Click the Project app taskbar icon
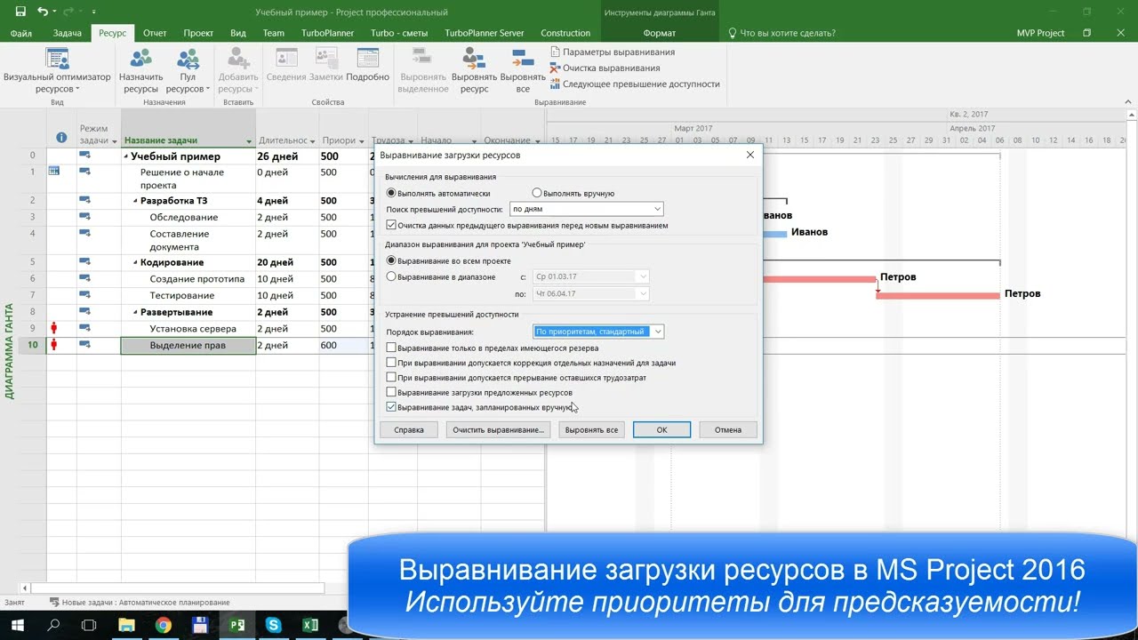 [236, 626]
